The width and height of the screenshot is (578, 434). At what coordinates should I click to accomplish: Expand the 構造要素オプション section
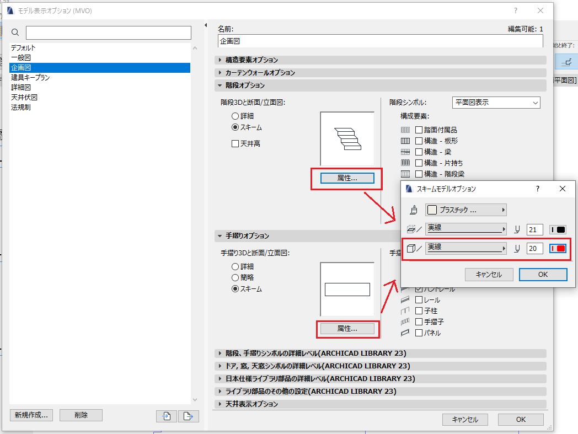click(381, 60)
